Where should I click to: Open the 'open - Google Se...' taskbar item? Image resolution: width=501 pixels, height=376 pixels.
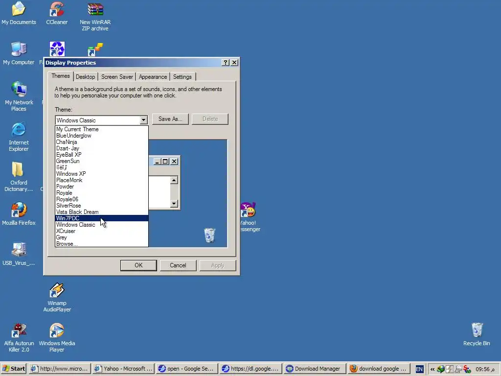click(187, 369)
